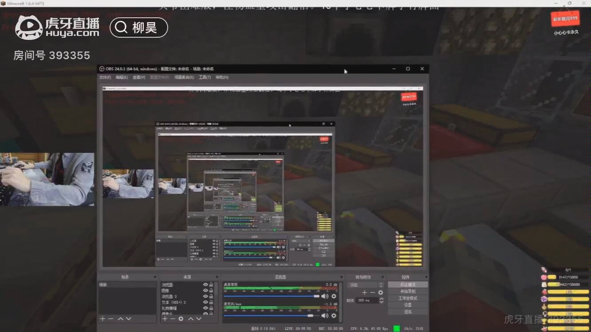Viewport: 591px width, 332px height.
Task: Open 桌面音频 mixer settings gear
Action: (334, 296)
